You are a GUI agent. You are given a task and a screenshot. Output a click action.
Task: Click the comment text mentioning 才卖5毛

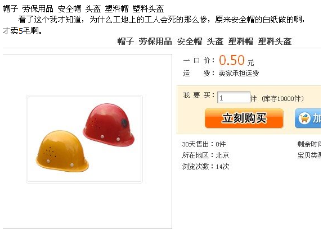(x=154, y=25)
